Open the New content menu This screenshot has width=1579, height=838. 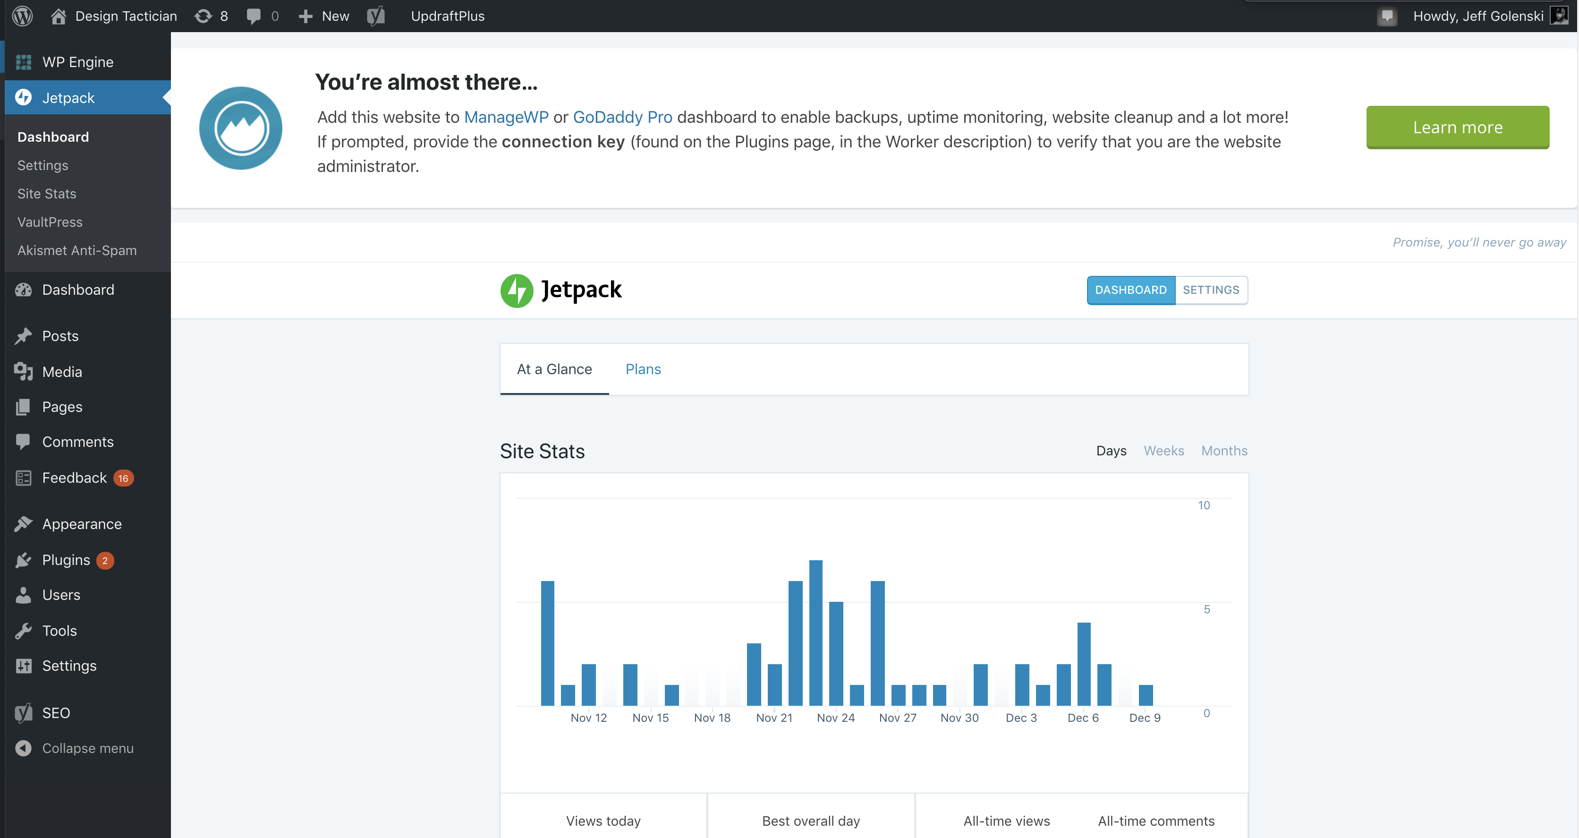pyautogui.click(x=335, y=16)
